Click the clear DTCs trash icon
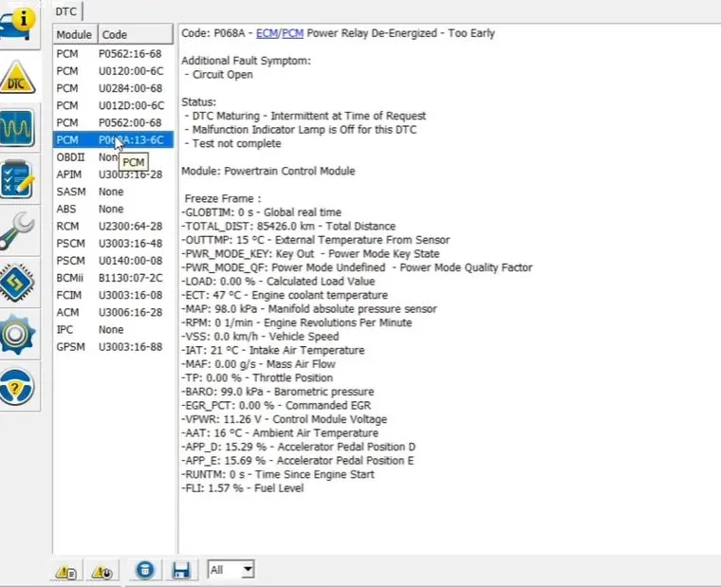Screen dimensions: 721x587 pyautogui.click(x=144, y=571)
